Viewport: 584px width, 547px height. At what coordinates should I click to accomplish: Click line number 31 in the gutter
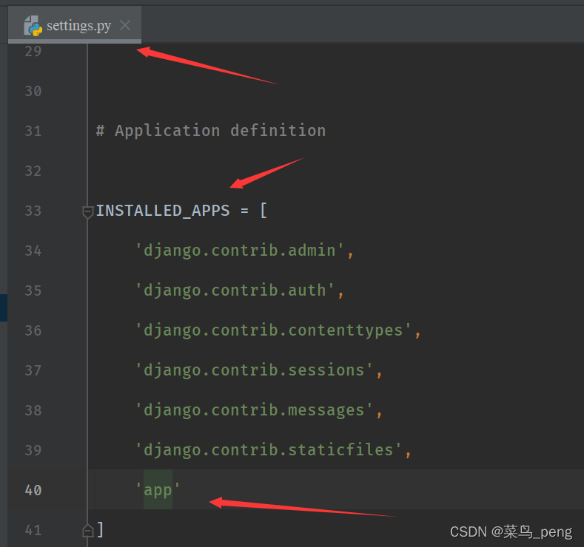pos(33,131)
